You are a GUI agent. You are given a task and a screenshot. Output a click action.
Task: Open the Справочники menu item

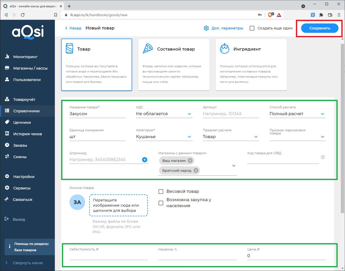[27, 111]
